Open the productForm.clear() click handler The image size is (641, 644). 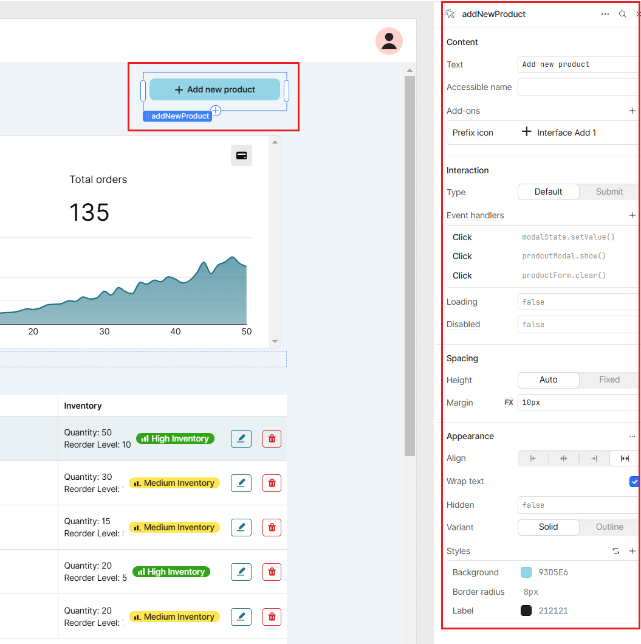(542, 275)
